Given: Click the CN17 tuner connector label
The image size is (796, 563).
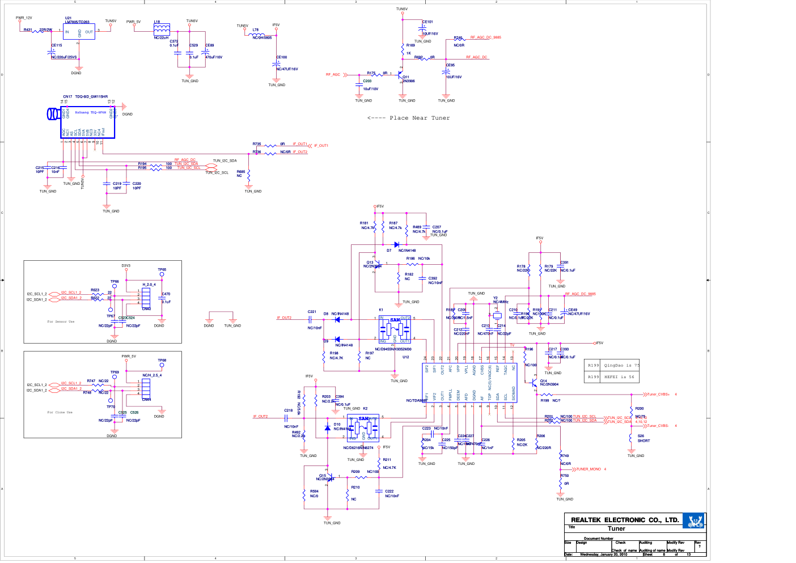Looking at the screenshot, I should point(67,97).
